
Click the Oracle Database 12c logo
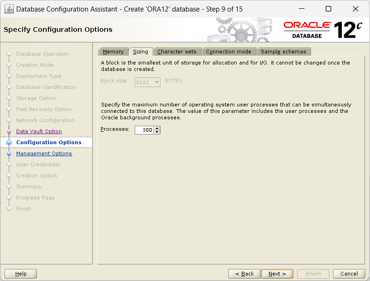(x=322, y=30)
